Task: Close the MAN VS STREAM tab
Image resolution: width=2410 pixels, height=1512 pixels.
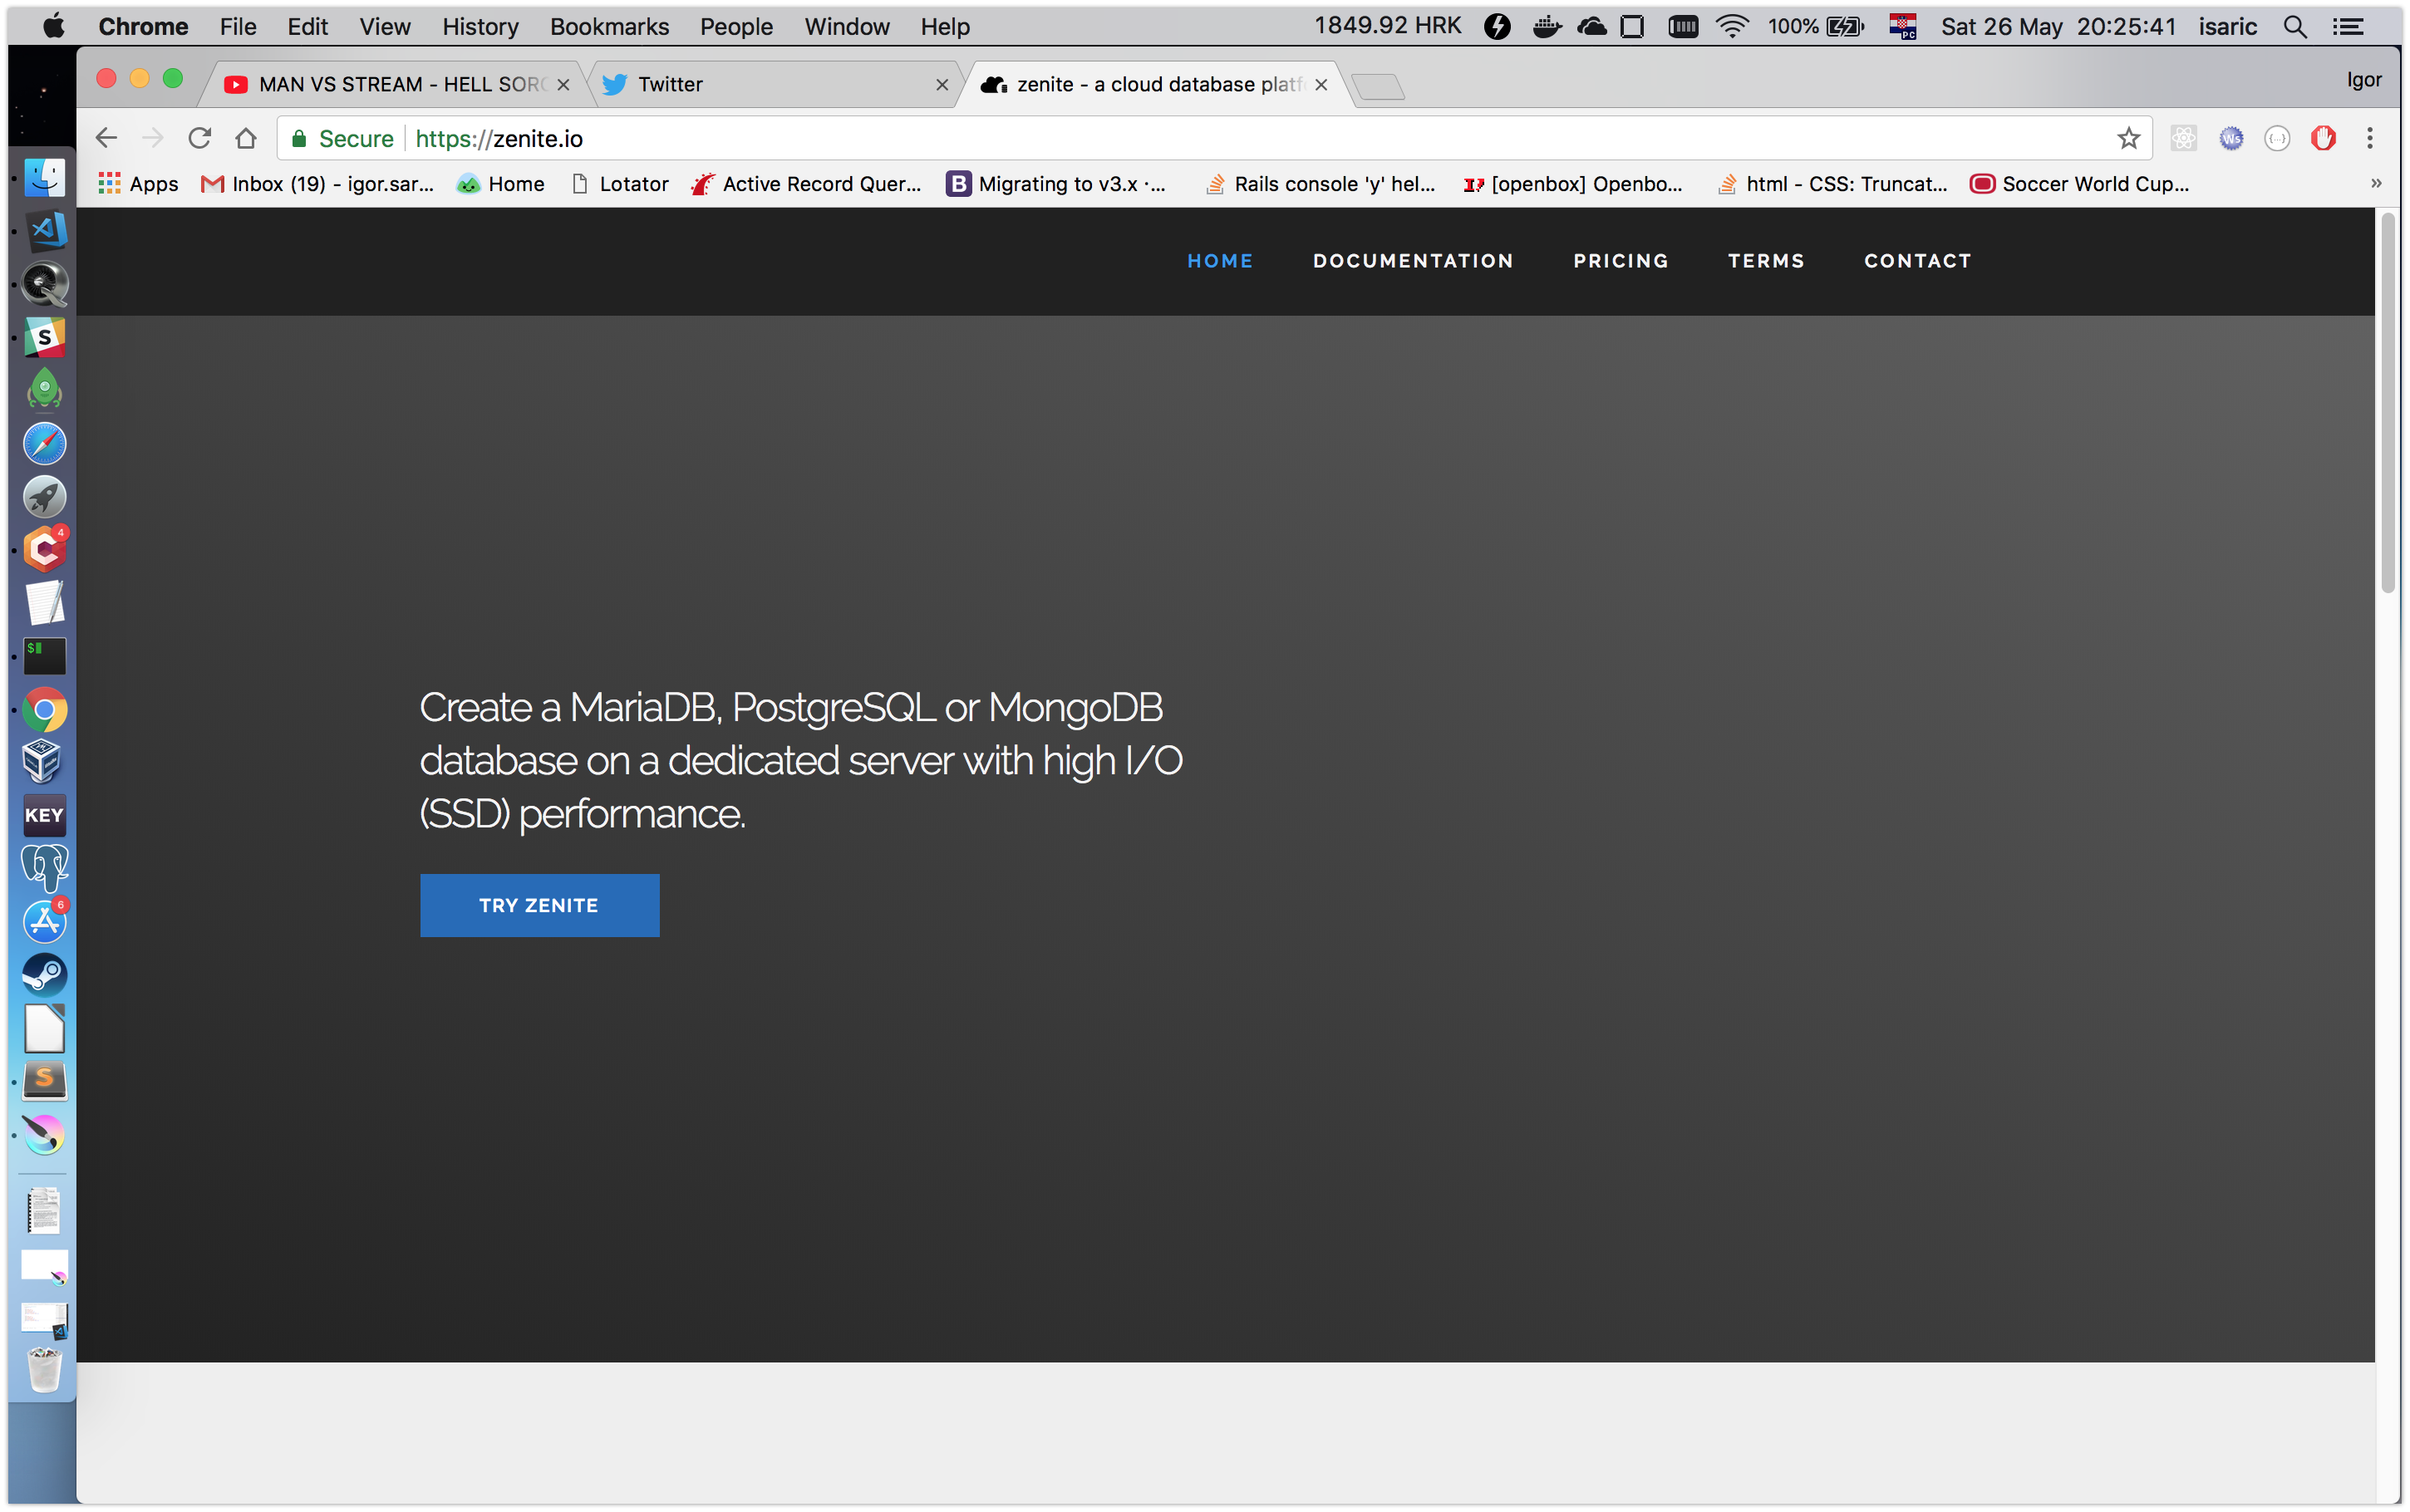Action: (563, 85)
